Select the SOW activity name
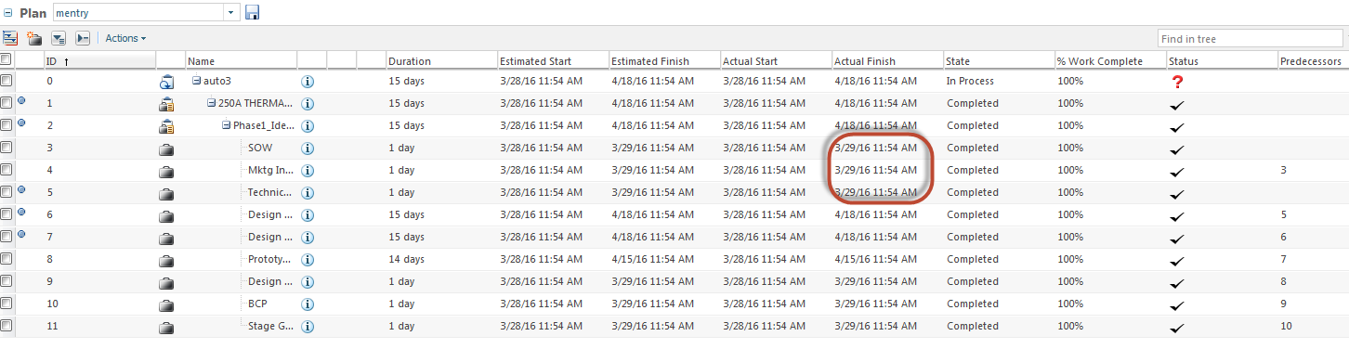Image resolution: width=1349 pixels, height=362 pixels. [260, 148]
